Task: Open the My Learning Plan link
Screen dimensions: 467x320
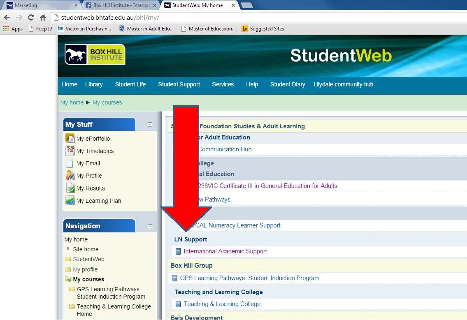Action: point(99,201)
